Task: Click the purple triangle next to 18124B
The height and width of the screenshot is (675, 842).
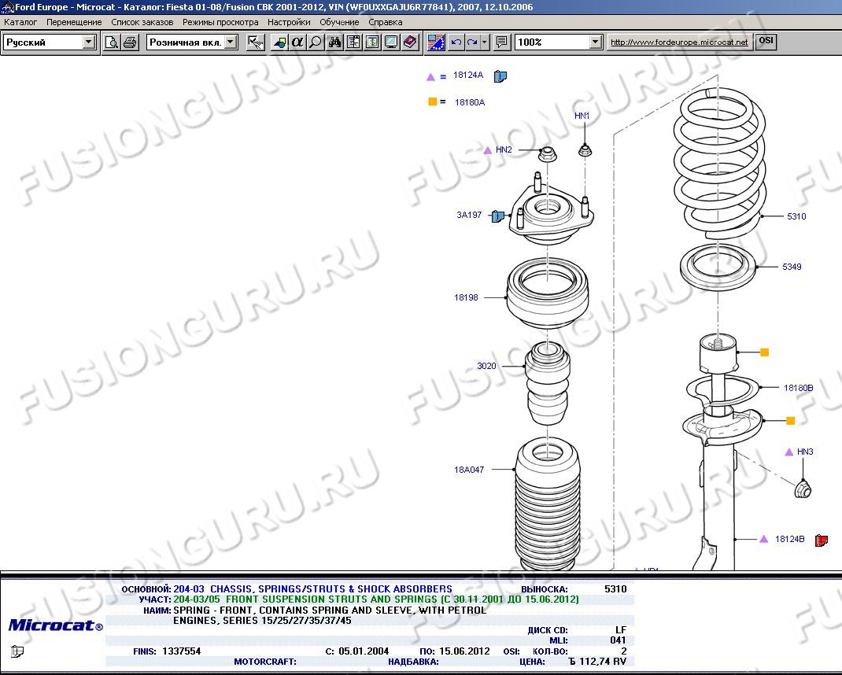Action: pos(763,539)
